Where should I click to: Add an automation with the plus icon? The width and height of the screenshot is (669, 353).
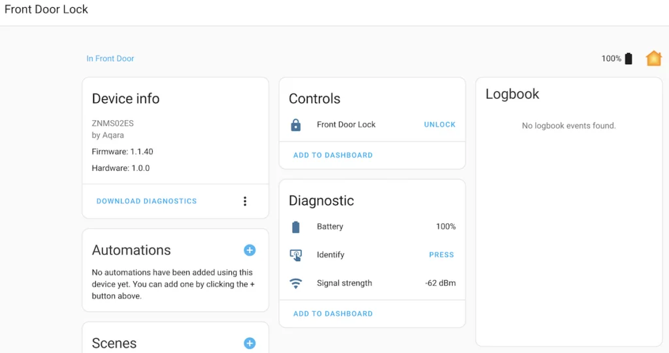(250, 251)
